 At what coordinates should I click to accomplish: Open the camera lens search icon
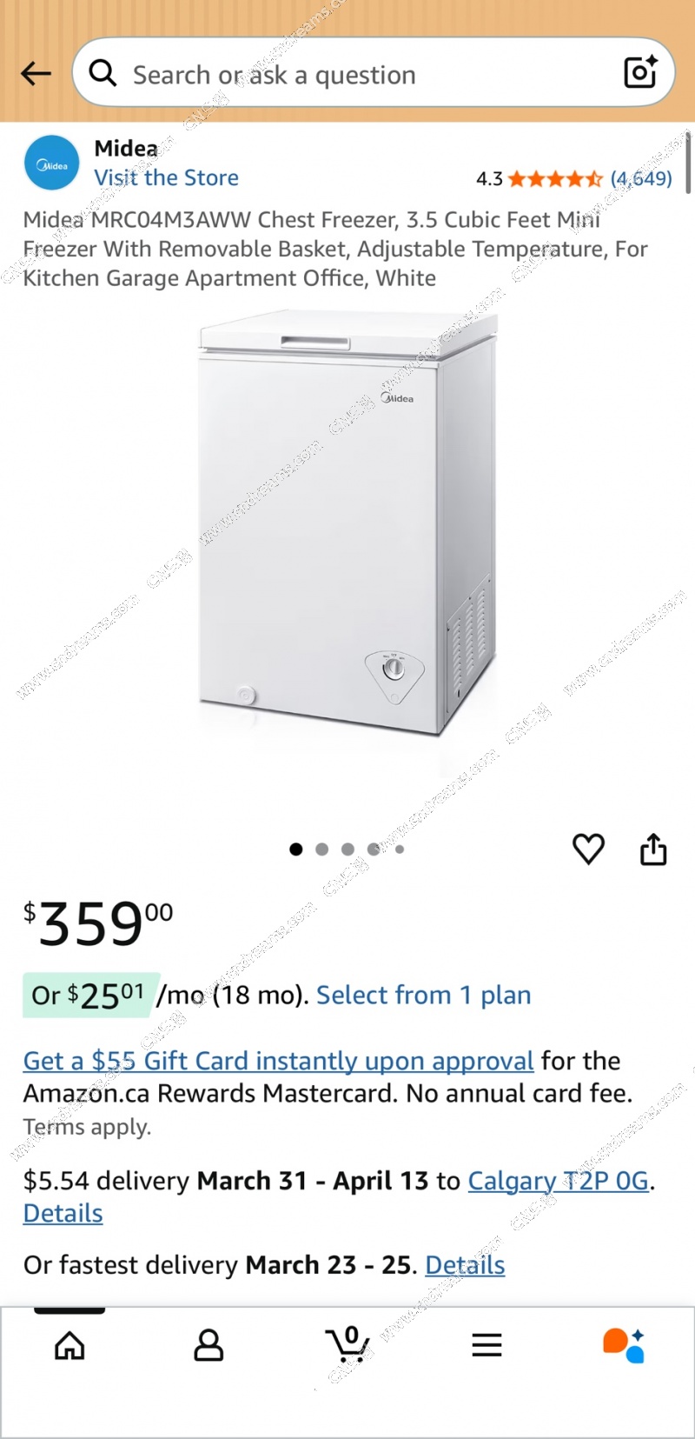click(x=640, y=73)
